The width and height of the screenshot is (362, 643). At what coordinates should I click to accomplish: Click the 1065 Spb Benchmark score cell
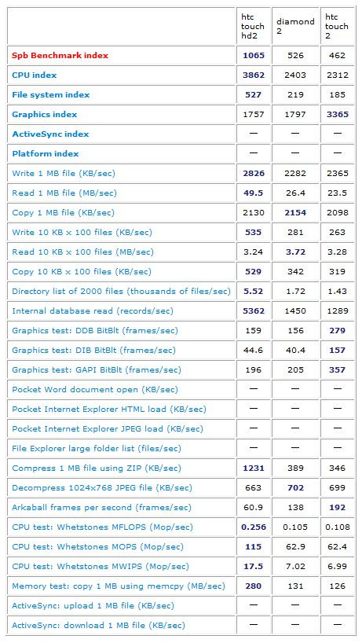253,55
